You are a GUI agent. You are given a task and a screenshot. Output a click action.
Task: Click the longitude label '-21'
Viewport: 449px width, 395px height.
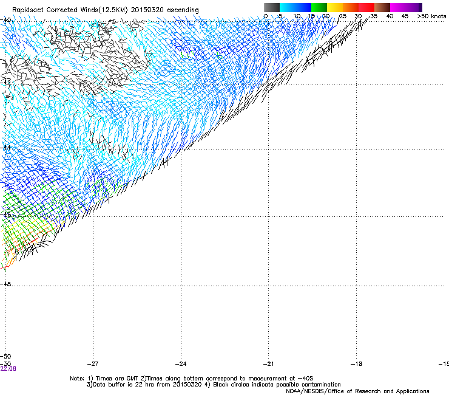[x=268, y=364]
